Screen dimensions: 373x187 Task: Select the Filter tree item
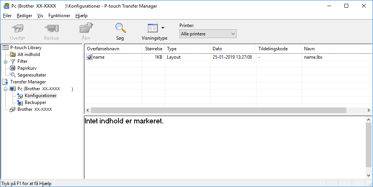point(22,61)
